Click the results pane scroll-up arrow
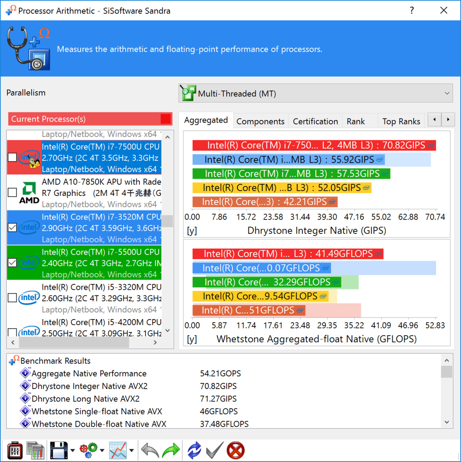The image size is (461, 462). pyautogui.click(x=446, y=360)
